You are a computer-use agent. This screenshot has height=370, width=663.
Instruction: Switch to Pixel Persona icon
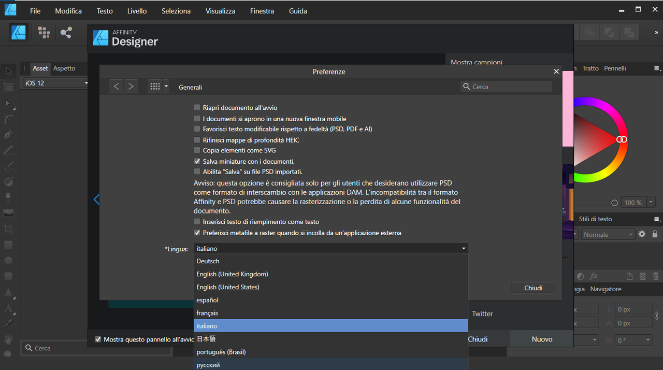click(x=44, y=33)
